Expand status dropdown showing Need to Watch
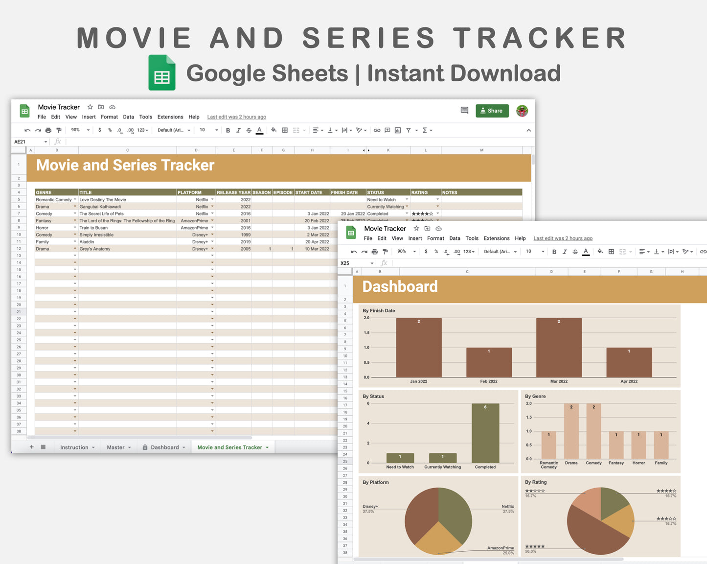The image size is (707, 564). [407, 200]
